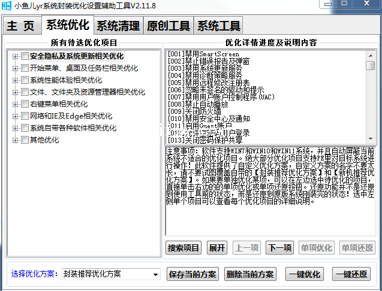This screenshot has width=382, height=291.
Task: Click the 展开 button
Action: (216, 248)
